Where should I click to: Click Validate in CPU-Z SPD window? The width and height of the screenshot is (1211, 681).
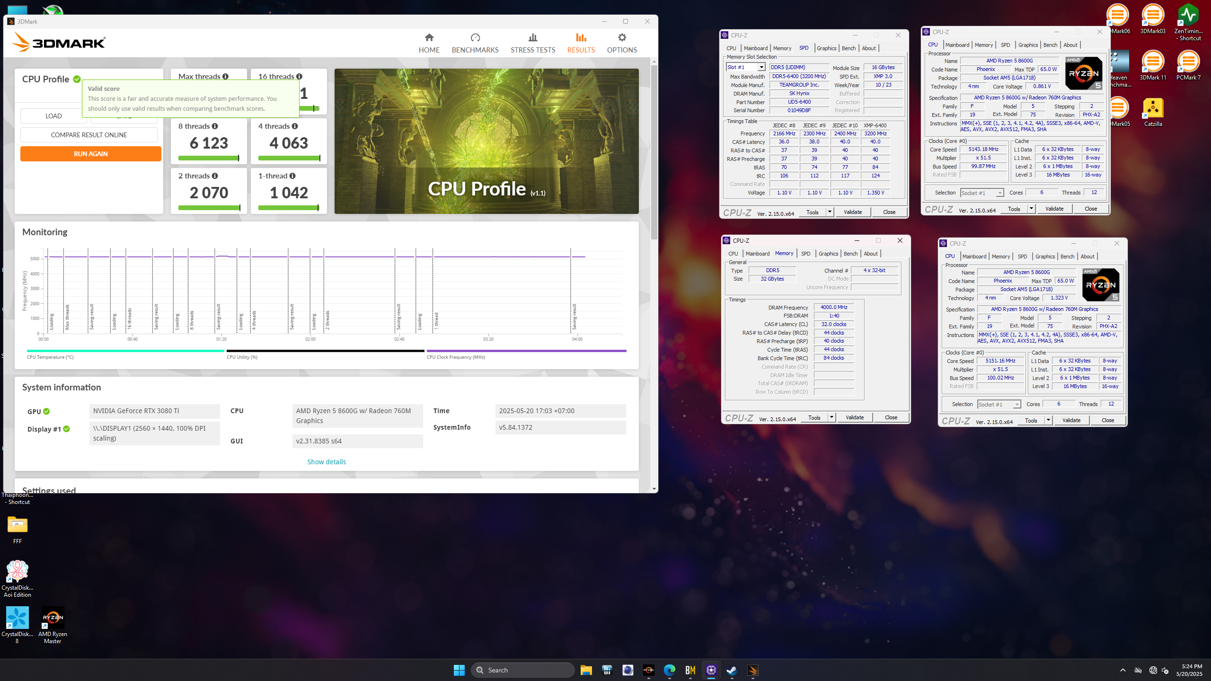click(853, 212)
